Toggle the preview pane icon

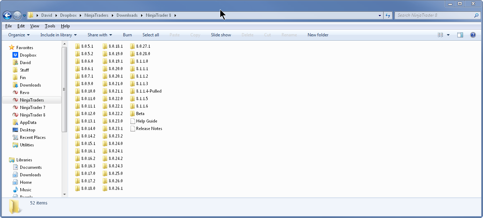[460, 35]
